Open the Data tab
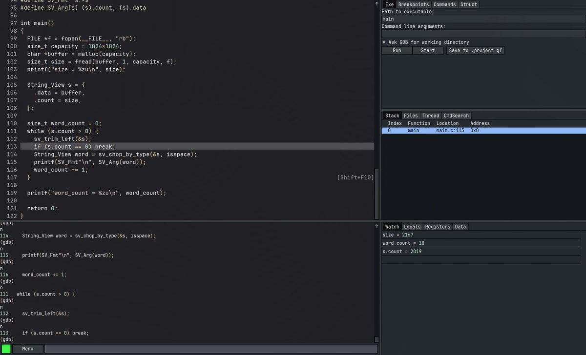The height and width of the screenshot is (355, 586). [x=460, y=227]
